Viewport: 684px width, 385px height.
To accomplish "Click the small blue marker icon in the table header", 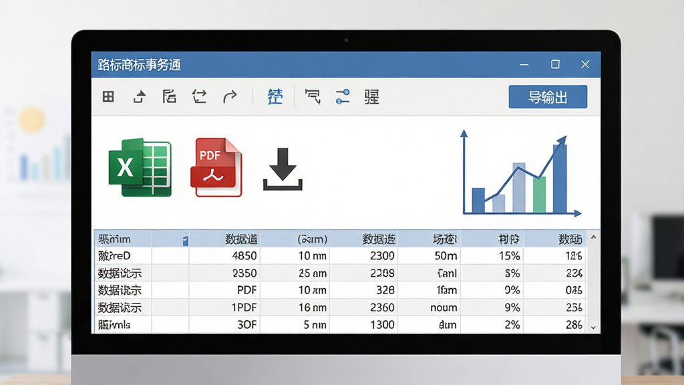I will [x=186, y=241].
